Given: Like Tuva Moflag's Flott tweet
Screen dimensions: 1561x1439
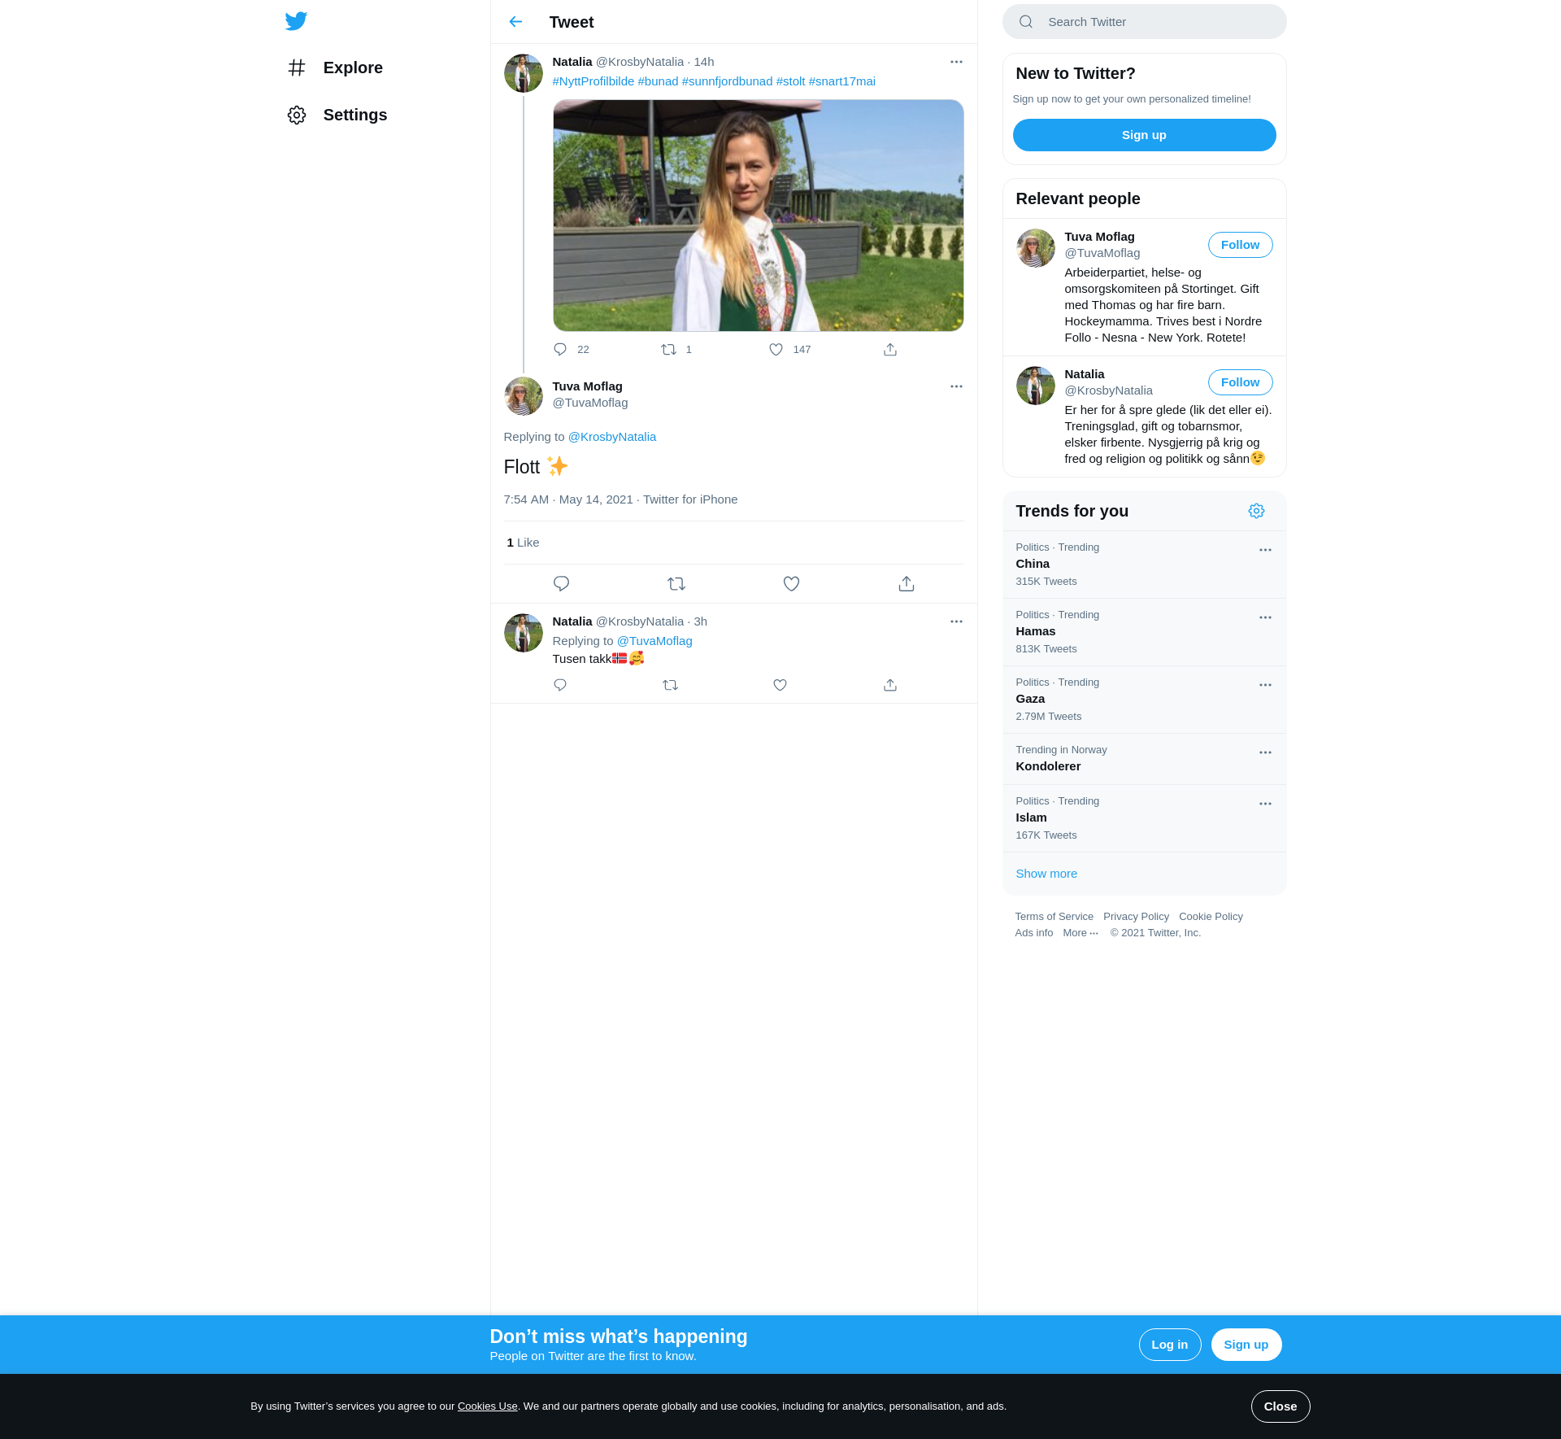Looking at the screenshot, I should pos(791,584).
